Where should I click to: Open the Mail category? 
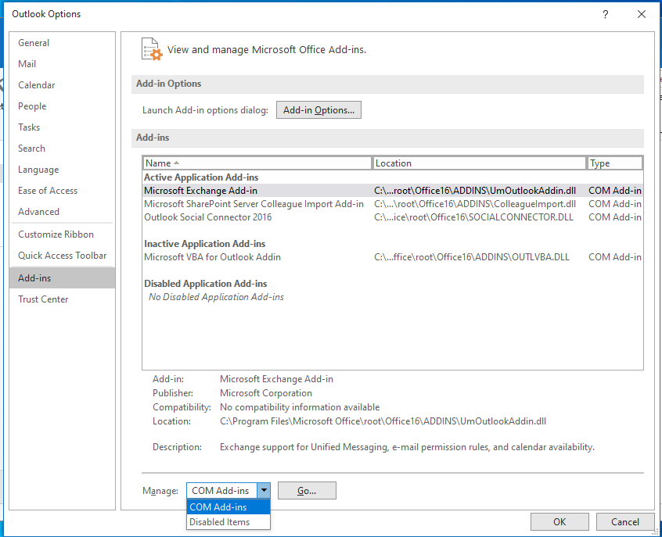pyautogui.click(x=62, y=64)
